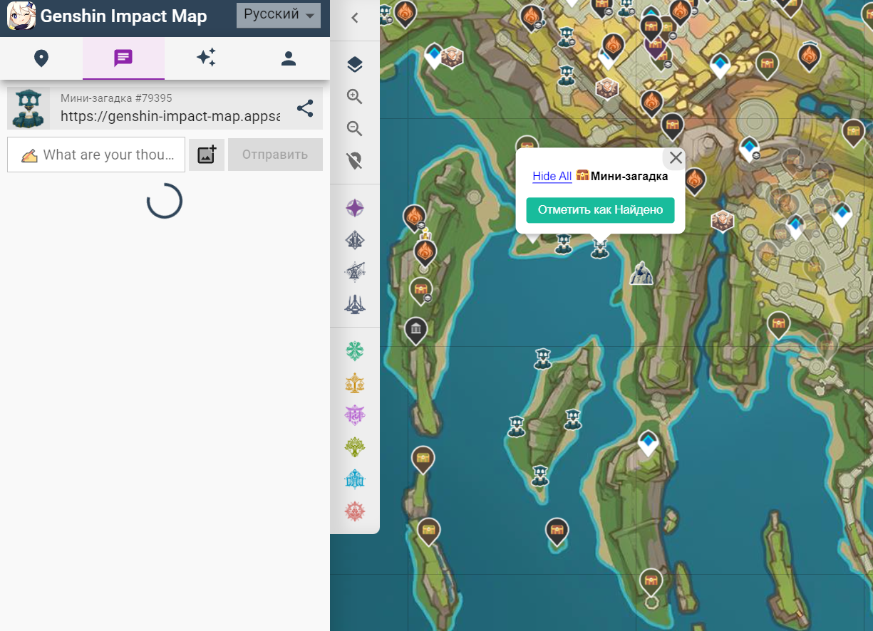Image resolution: width=873 pixels, height=631 pixels.
Task: Click the museum building marker on the western peninsula
Action: pyautogui.click(x=415, y=330)
